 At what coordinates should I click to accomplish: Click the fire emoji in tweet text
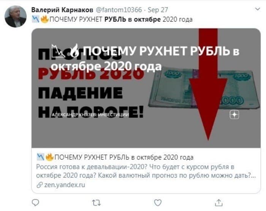(x=44, y=19)
